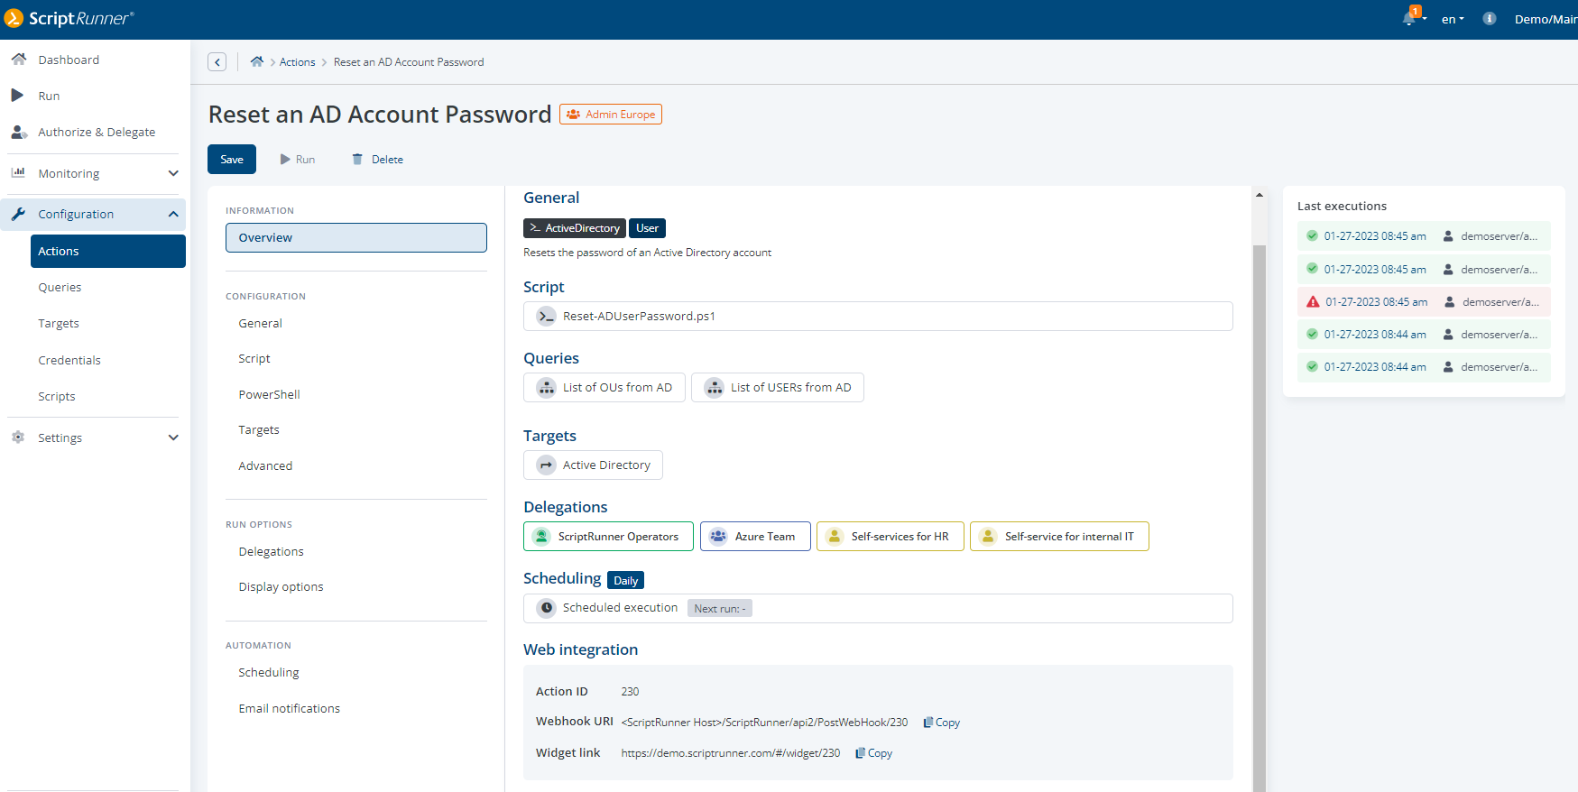1578x792 pixels.
Task: Open Credentials in the sidebar
Action: tap(69, 360)
